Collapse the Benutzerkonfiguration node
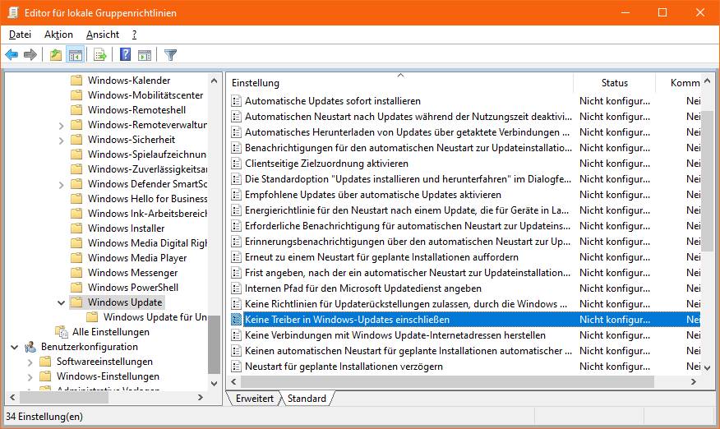The width and height of the screenshot is (720, 429). point(14,347)
